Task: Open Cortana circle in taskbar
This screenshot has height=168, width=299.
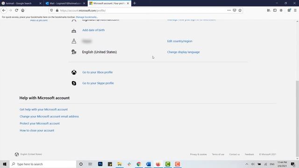Action: (x=81, y=164)
